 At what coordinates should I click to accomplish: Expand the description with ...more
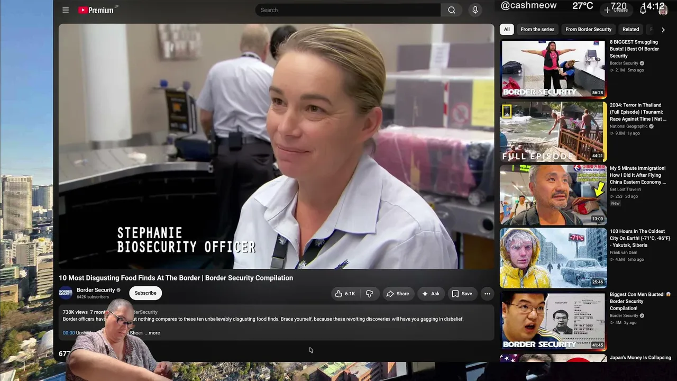point(152,333)
